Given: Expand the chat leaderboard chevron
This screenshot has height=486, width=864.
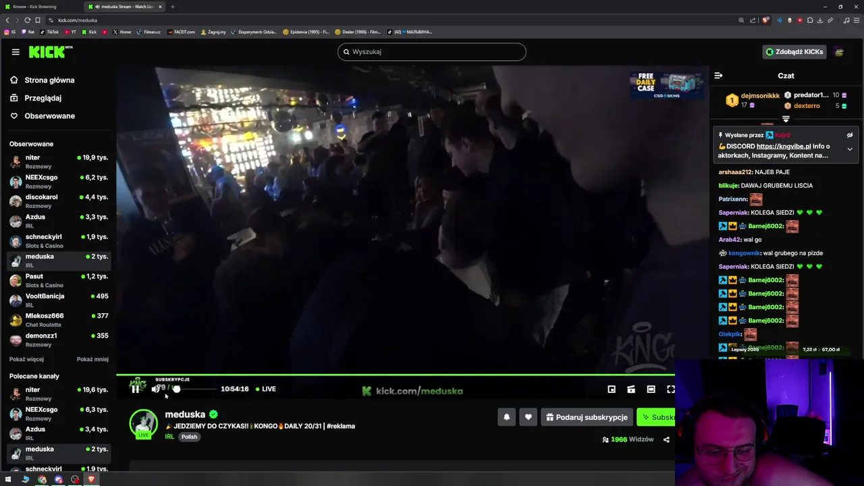Looking at the screenshot, I should (x=786, y=119).
